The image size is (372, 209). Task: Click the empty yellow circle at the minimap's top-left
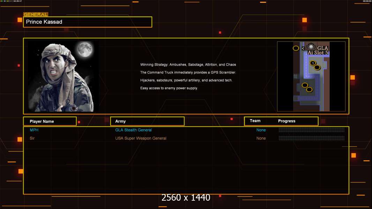(x=296, y=48)
